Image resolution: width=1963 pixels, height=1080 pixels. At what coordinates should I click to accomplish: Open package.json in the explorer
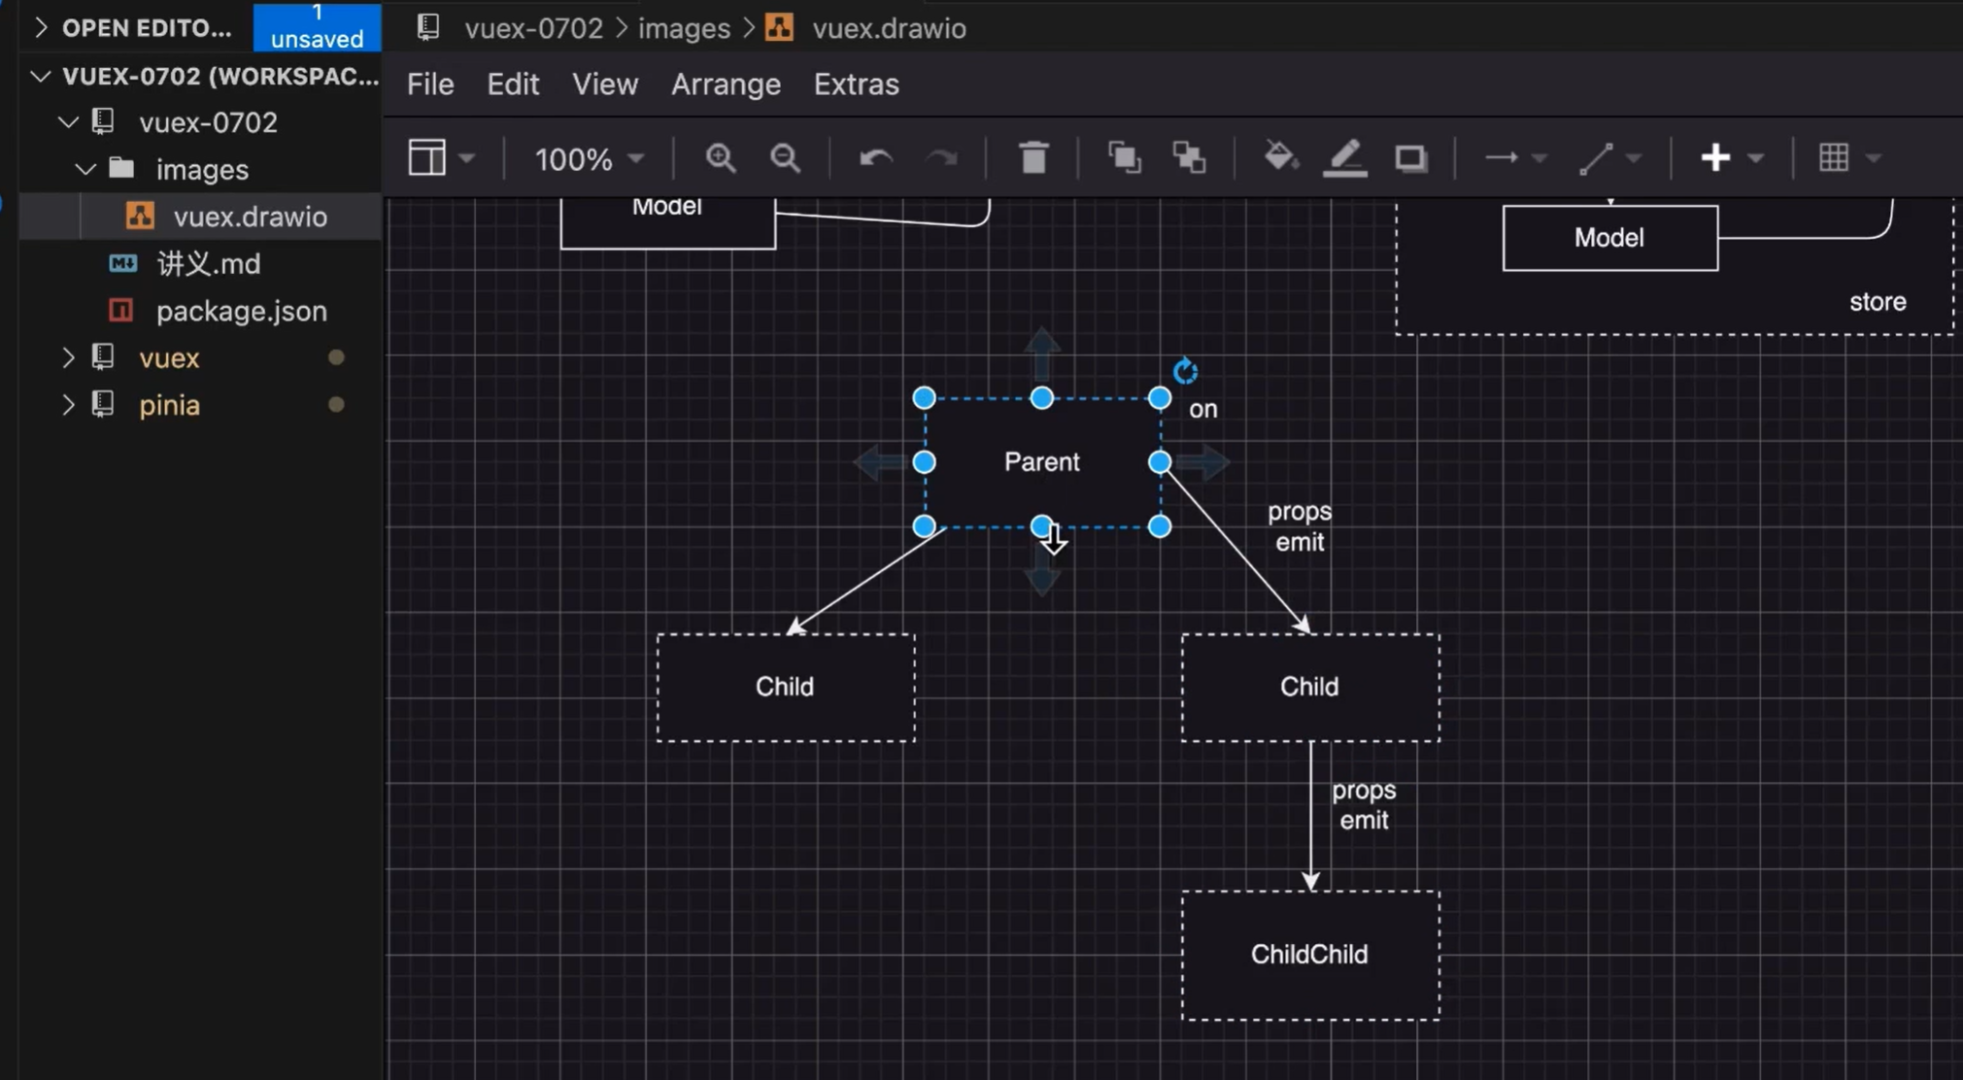click(241, 311)
